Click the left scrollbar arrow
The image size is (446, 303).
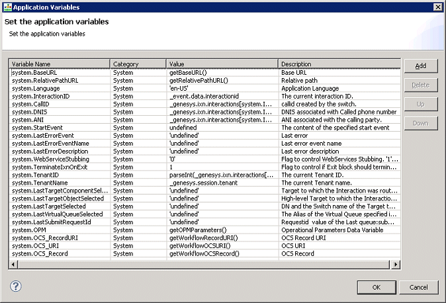(13, 265)
